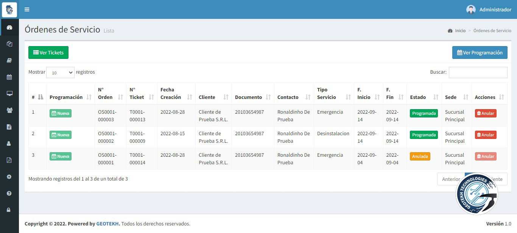The image size is (517, 233).
Task: Click the Ver Tickets button
Action: [x=48, y=52]
